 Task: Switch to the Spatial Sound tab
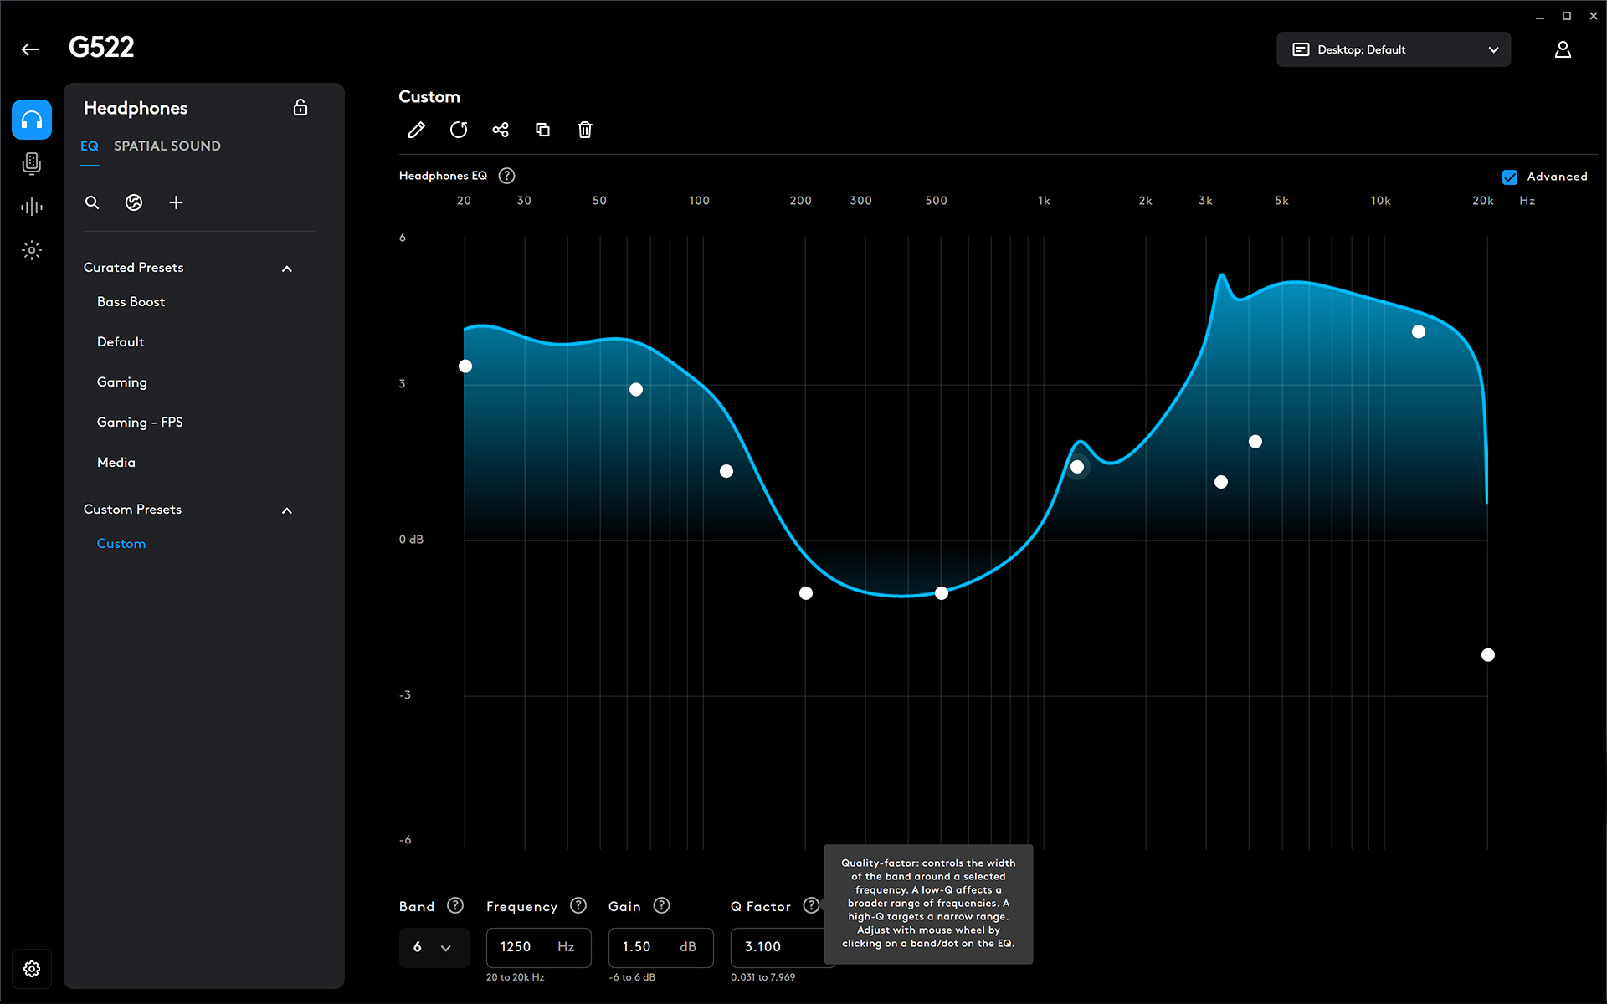coord(167,146)
